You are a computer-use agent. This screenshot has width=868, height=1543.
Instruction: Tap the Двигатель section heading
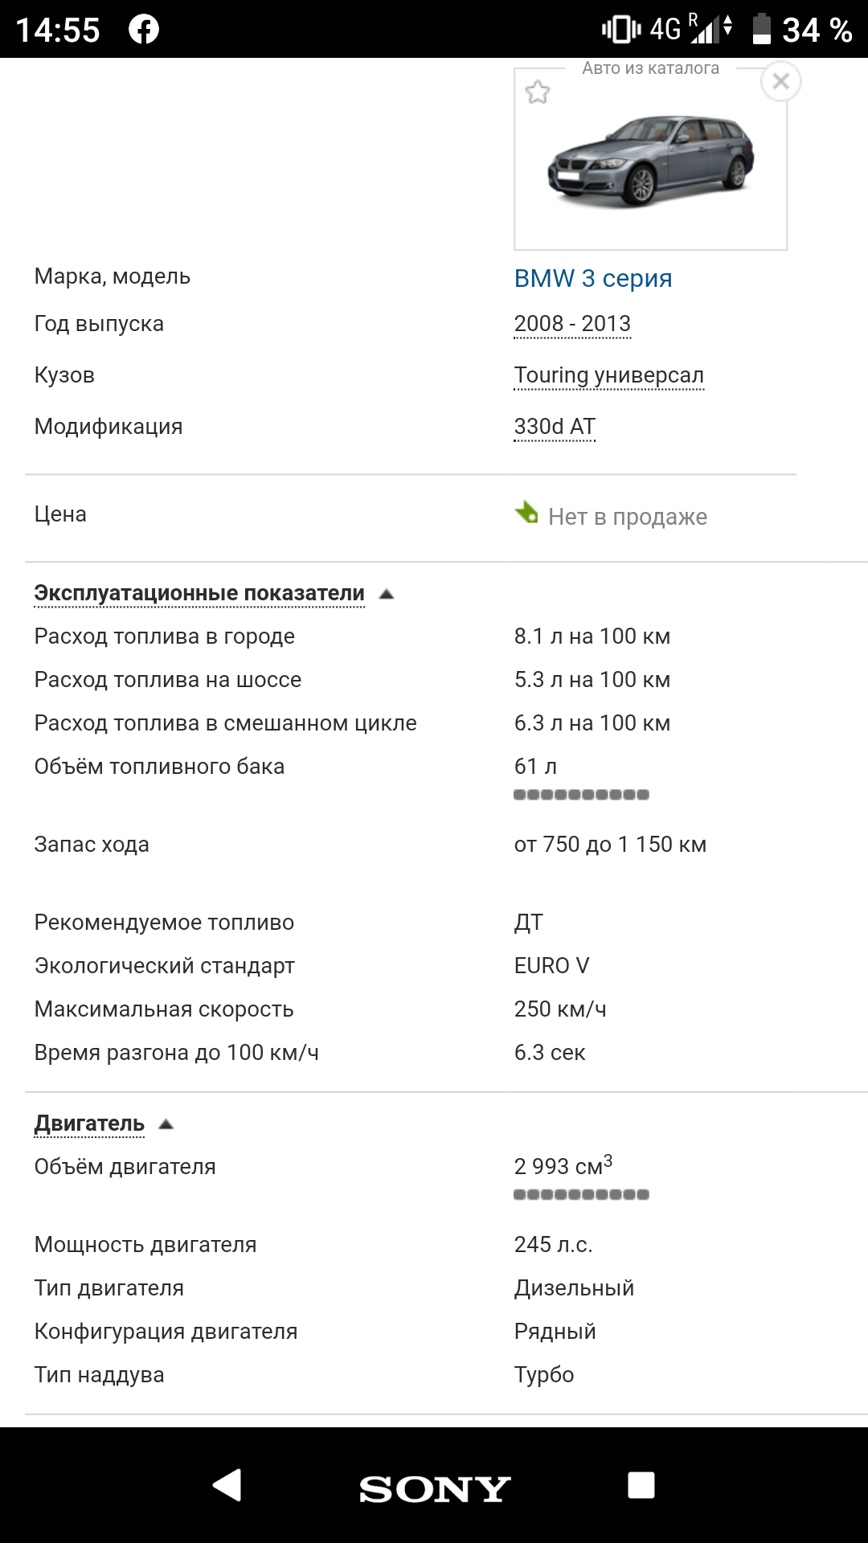coord(89,1123)
